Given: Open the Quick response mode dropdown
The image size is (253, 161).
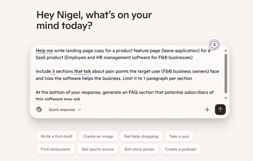Looking at the screenshot, I should point(65,109).
